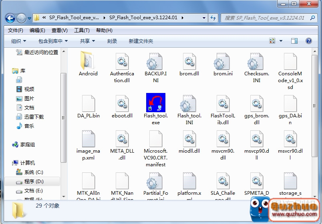The height and width of the screenshot is (224, 322).
Task: Click the 新建文件夹 button
Action: [x=141, y=41]
